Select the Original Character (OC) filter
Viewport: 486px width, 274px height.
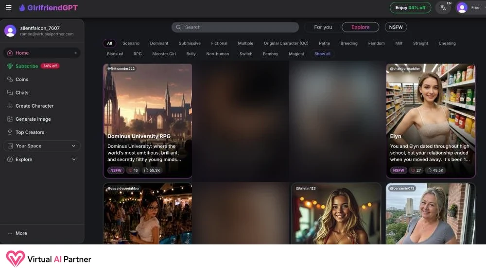coord(286,43)
